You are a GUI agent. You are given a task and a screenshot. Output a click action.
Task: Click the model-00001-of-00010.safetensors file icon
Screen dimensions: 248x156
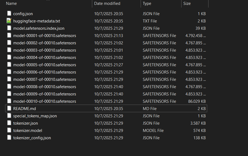click(x=9, y=35)
